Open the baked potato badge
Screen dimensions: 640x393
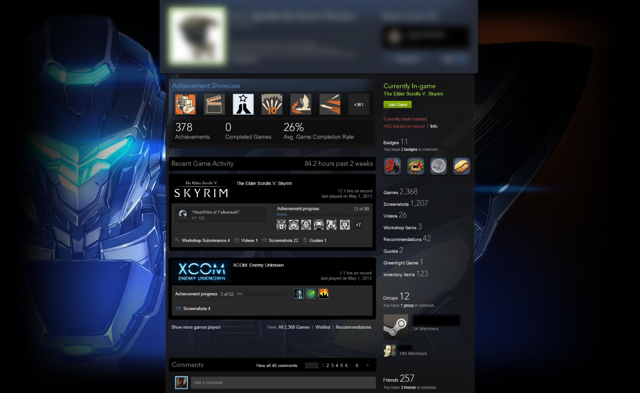[462, 166]
